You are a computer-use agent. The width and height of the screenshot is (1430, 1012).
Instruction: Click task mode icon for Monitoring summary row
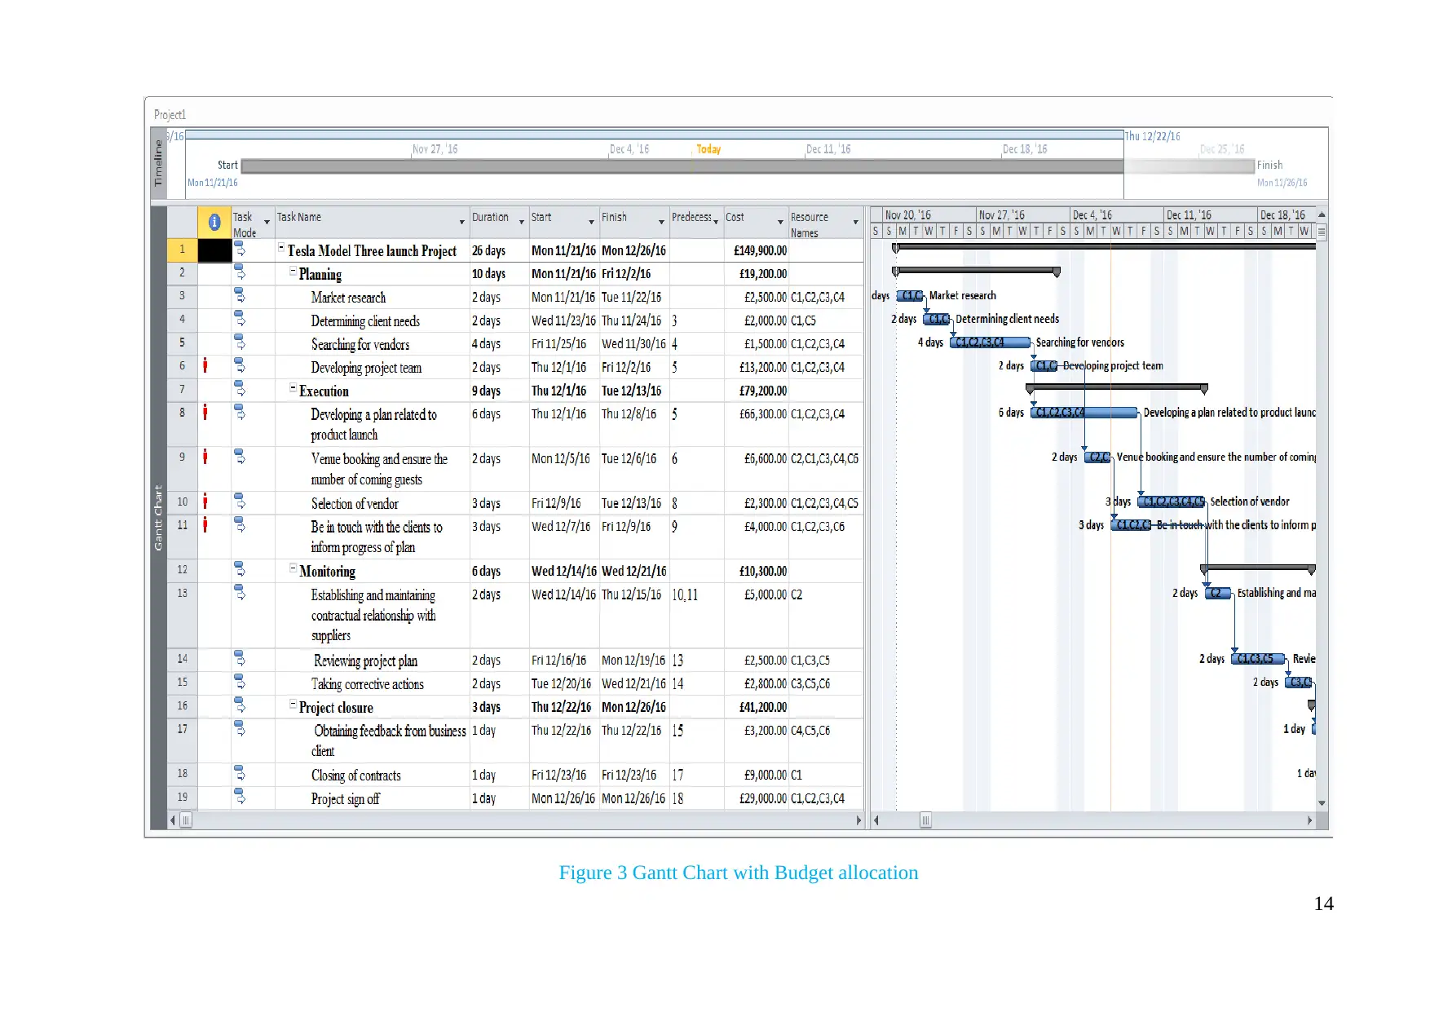[x=240, y=569]
